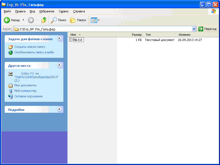The width and height of the screenshot is (220, 165).
Task: Sort files by the Размер column header
Action: pyautogui.click(x=130, y=35)
